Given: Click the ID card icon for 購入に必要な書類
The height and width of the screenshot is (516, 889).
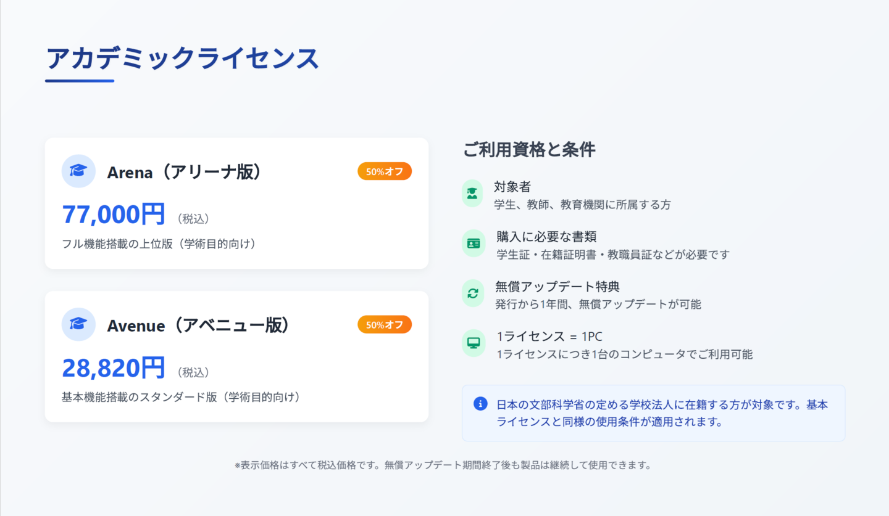Looking at the screenshot, I should [x=474, y=243].
